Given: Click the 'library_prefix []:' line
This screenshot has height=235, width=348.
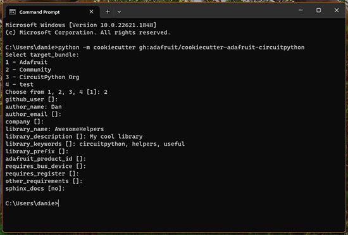Looking at the screenshot, I should (37, 151).
